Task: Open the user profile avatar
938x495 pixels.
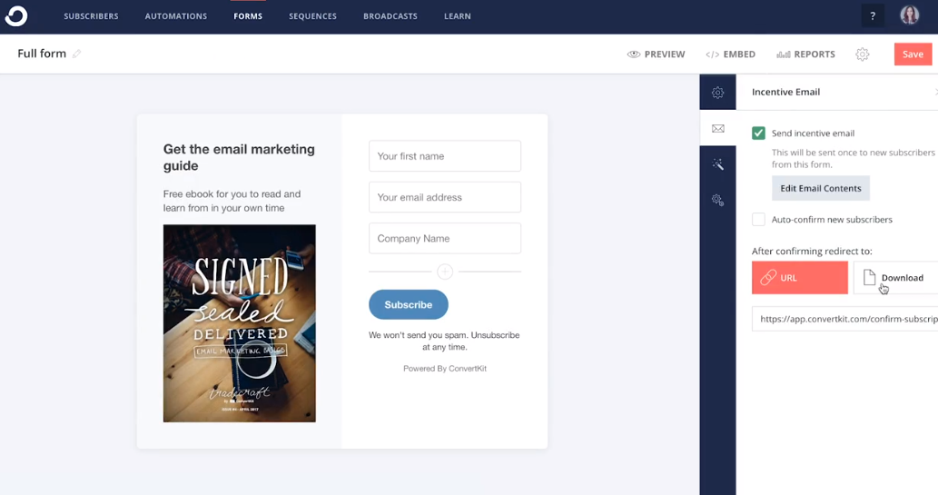Action: 909,15
